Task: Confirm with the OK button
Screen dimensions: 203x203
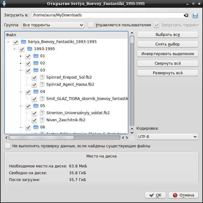Action: coord(155,195)
